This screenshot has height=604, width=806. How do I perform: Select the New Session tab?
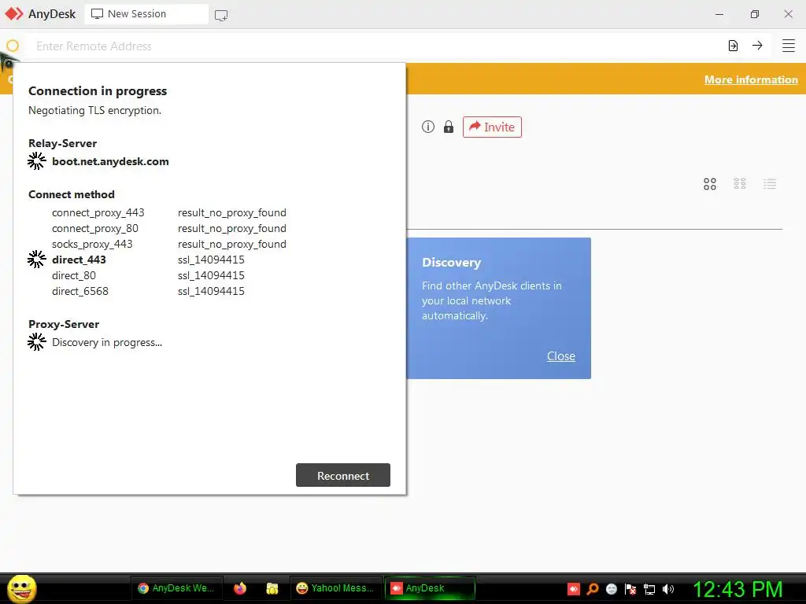pyautogui.click(x=146, y=14)
